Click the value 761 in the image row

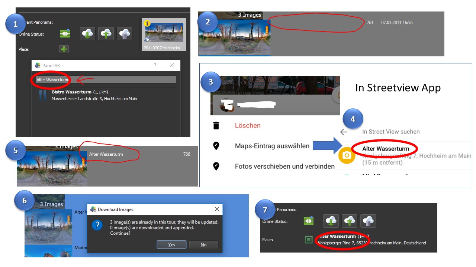[x=370, y=23]
